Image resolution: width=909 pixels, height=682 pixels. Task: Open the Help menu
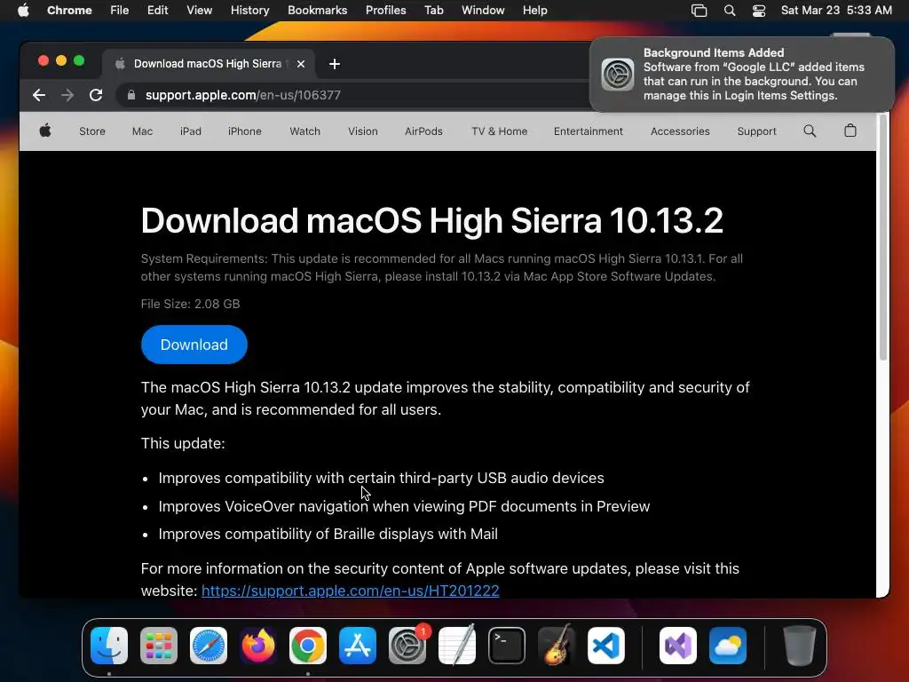coord(534,10)
